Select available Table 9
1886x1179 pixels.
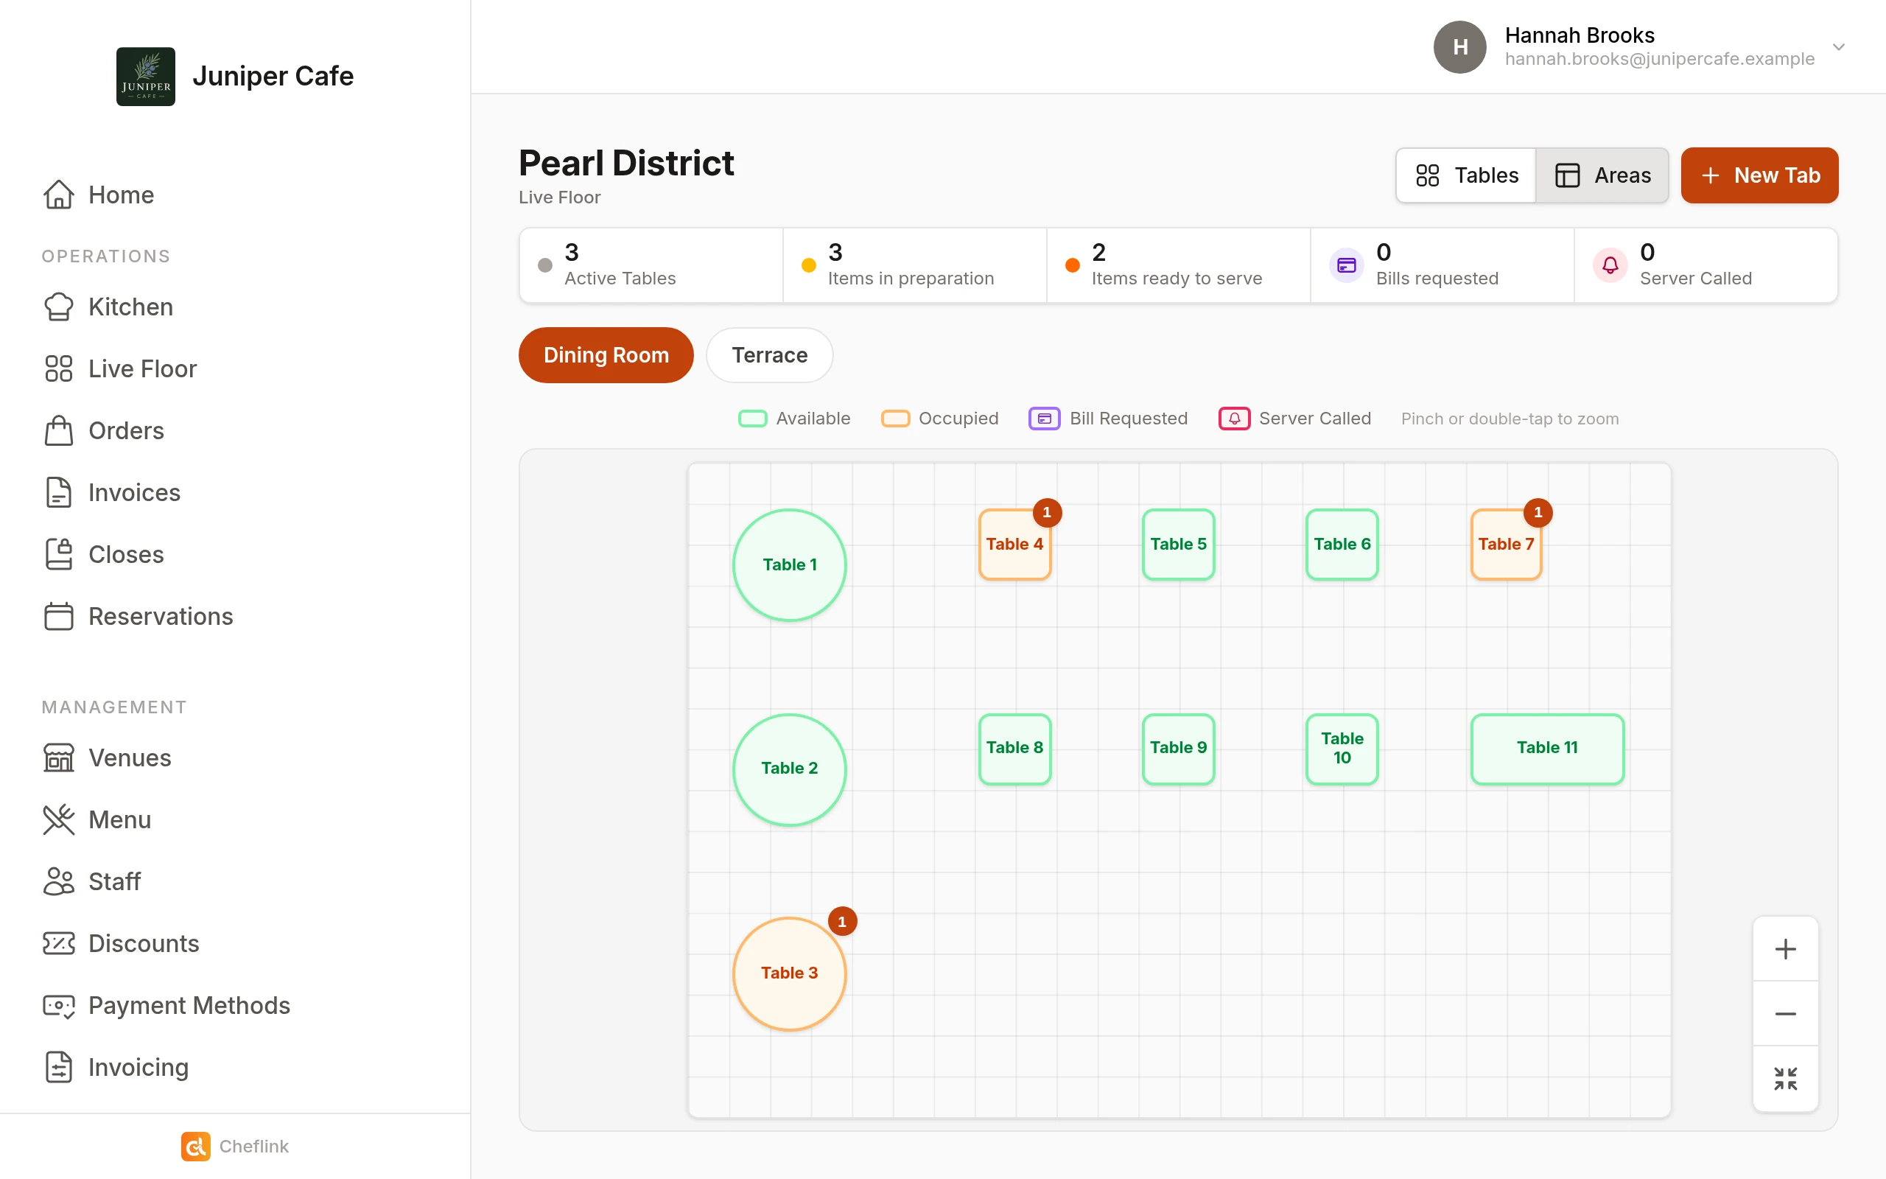pyautogui.click(x=1178, y=749)
